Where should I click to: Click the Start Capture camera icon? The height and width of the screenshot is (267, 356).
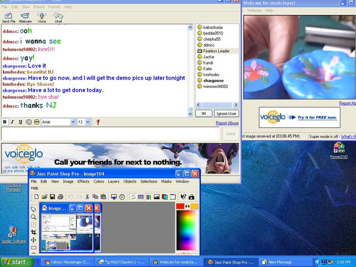[x=191, y=197]
